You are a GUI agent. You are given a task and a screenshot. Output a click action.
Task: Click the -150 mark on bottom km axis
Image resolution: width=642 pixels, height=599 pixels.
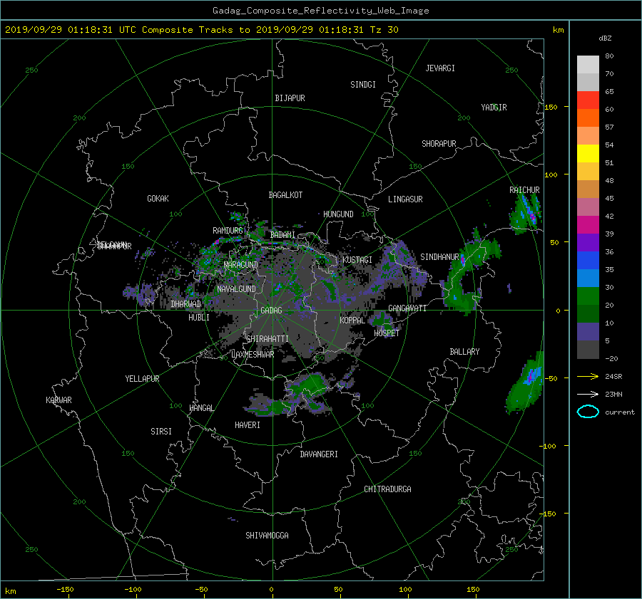click(65, 589)
